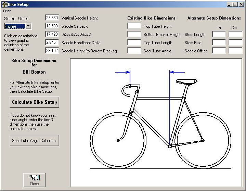Click the Top Tube Height input field
The width and height of the screenshot is (246, 191).
[134, 26]
